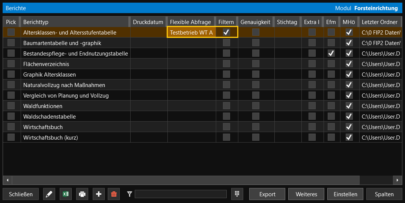Click the Letzter Ordner column header
Screen dimensions: 405x203
pos(379,22)
